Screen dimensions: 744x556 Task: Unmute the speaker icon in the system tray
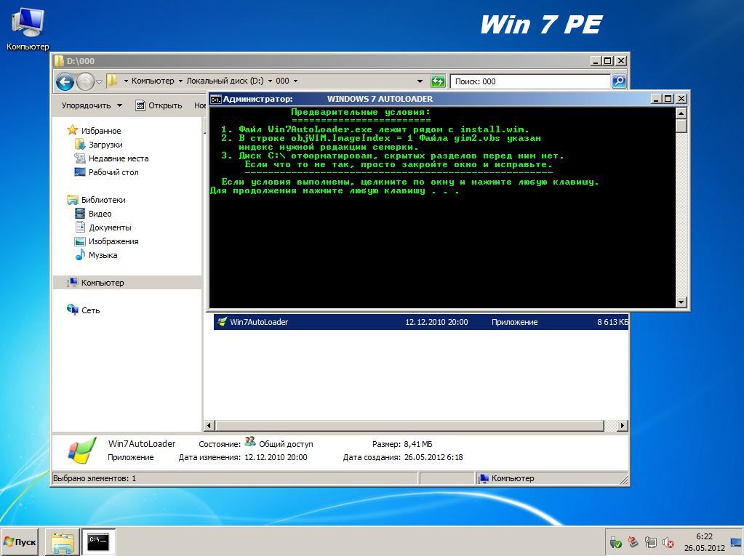(x=668, y=542)
